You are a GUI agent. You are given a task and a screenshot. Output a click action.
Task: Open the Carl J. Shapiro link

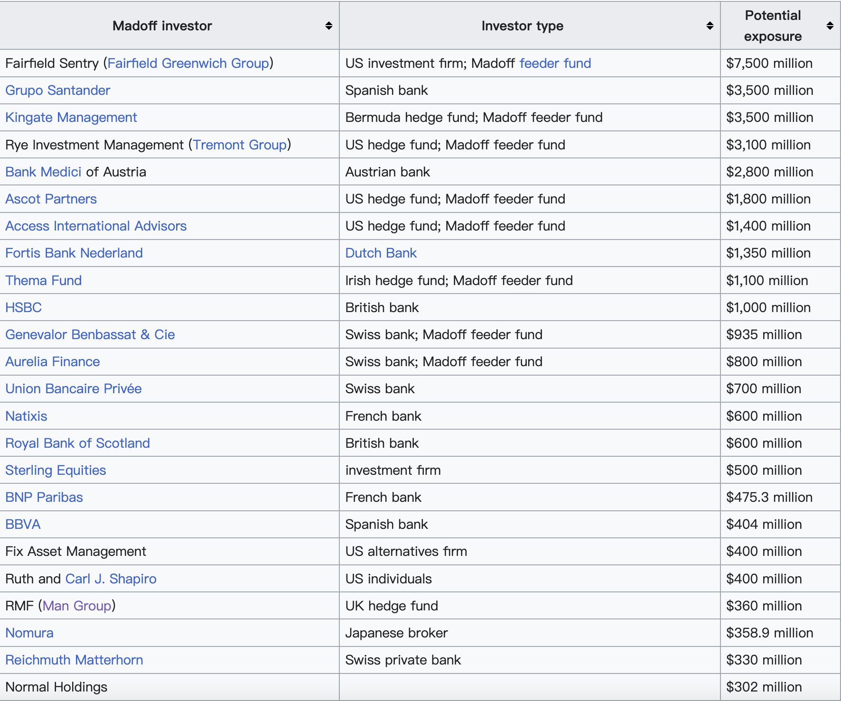click(x=111, y=579)
